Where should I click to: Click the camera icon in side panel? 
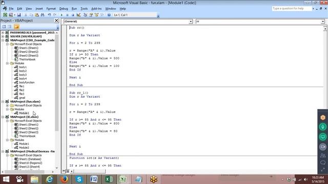[323, 147]
